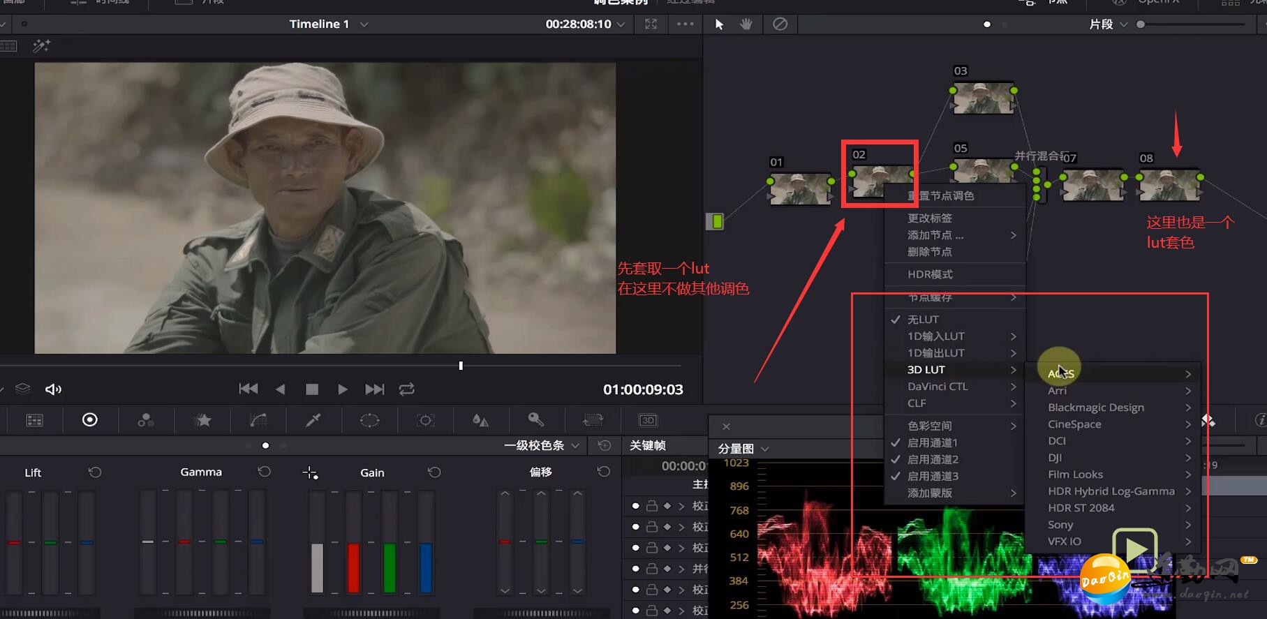
Task: Click the viewer scrubber playhead
Action: point(461,365)
